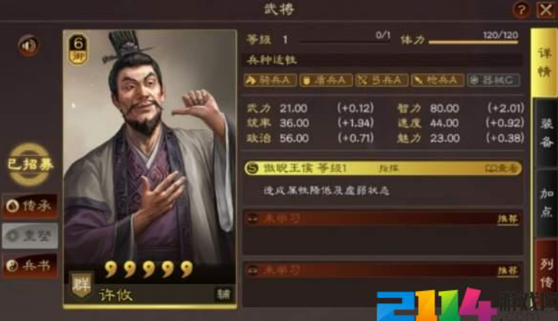Select the 枪兵A spearman aptitude icon
Screen dimensions: 558x321
[438, 81]
